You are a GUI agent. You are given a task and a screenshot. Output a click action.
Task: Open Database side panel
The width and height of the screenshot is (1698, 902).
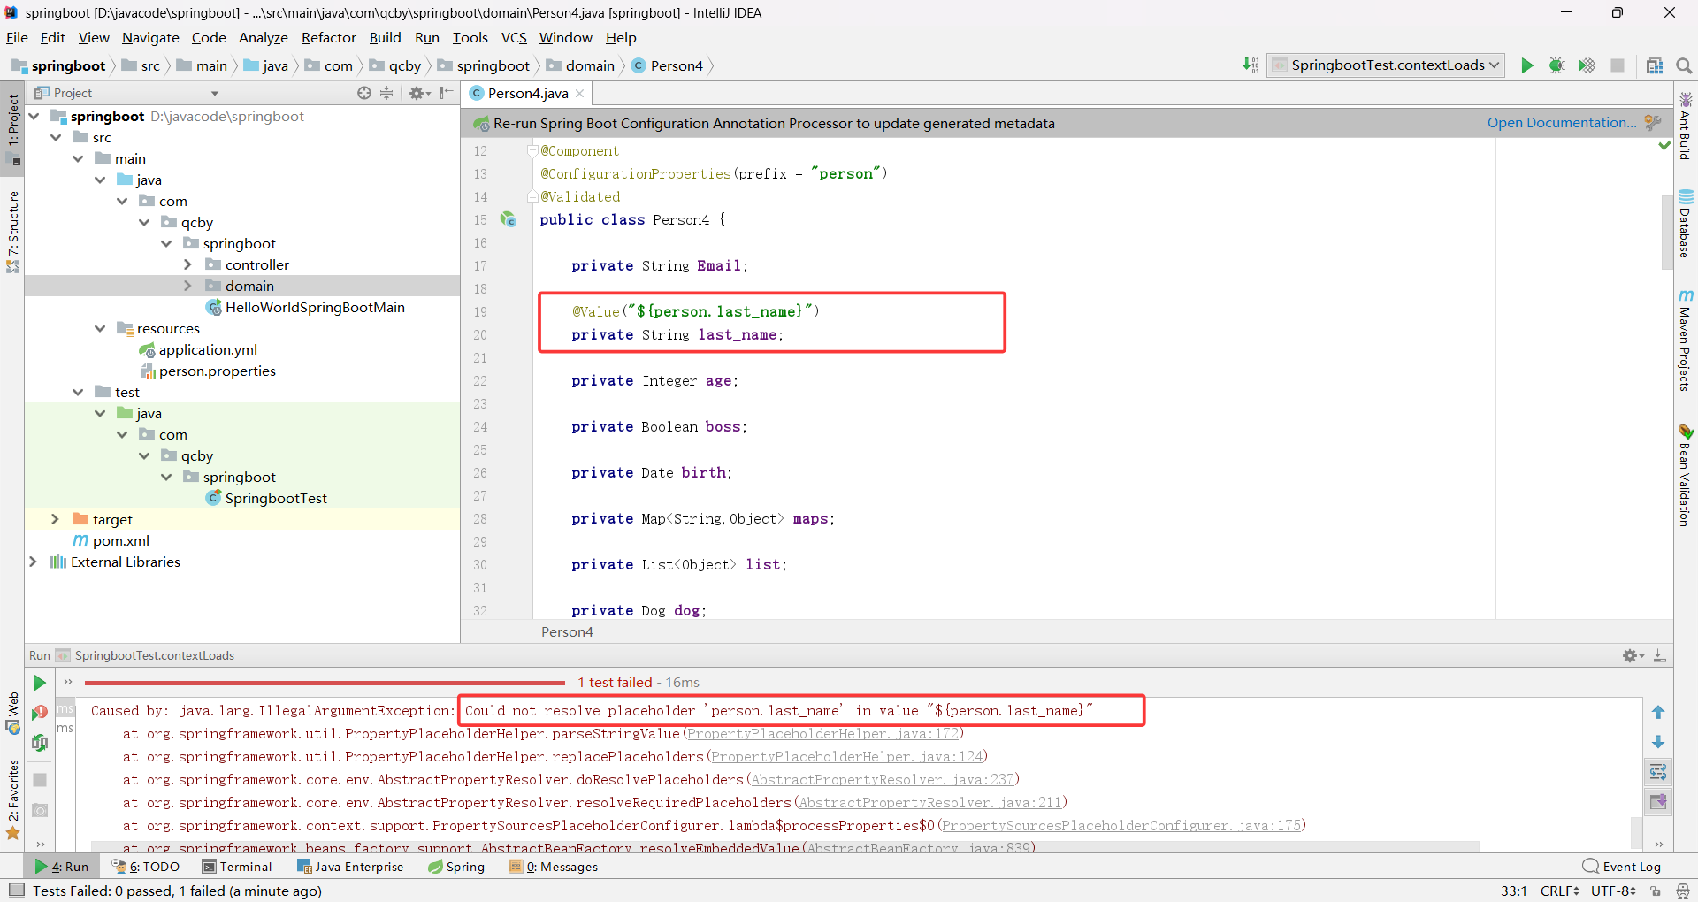tap(1686, 224)
